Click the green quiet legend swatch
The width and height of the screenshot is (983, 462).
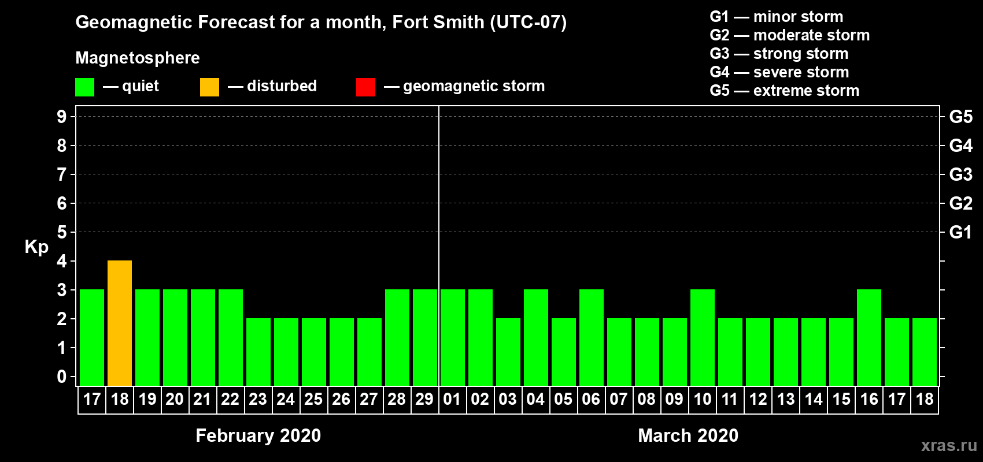pos(84,87)
